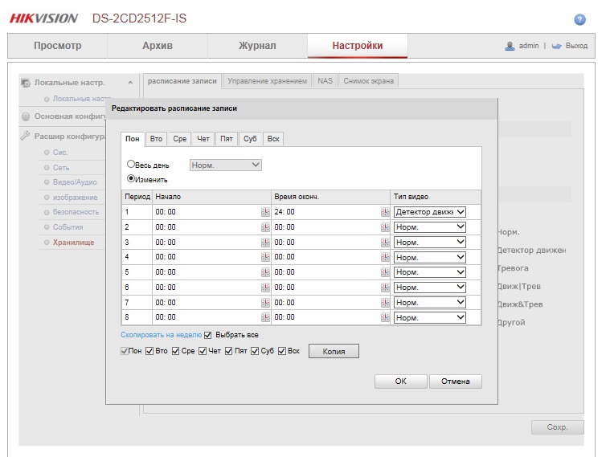
Task: Switch to the Суб day tab
Action: click(250, 139)
